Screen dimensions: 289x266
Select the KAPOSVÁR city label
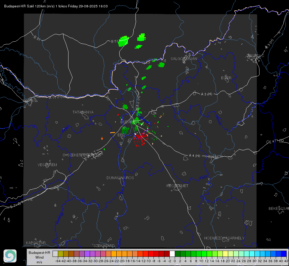pos(36,243)
